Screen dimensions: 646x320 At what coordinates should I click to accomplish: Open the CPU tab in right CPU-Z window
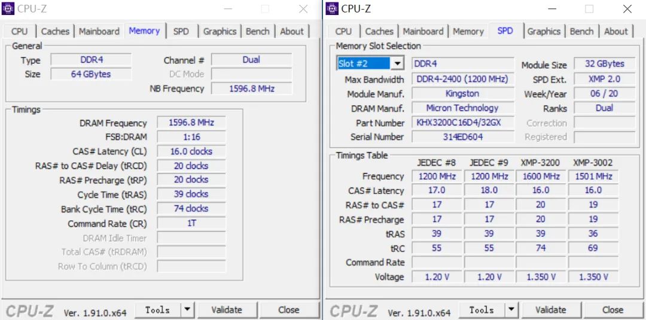[343, 31]
